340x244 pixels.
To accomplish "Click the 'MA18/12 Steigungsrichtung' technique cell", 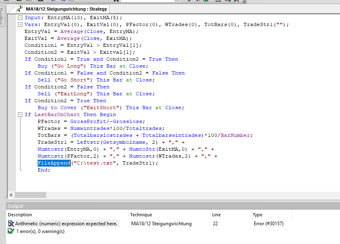I will [161, 224].
